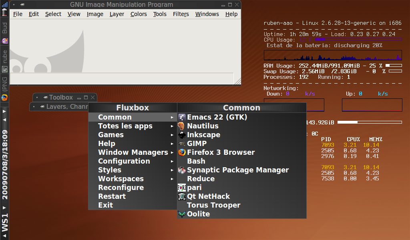410x240 pixels.
Task: Click the battery tray icon
Action: pyautogui.click(x=4, y=12)
